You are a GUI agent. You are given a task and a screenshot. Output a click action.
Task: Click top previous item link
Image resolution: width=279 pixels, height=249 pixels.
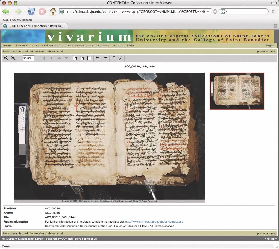[262, 51]
